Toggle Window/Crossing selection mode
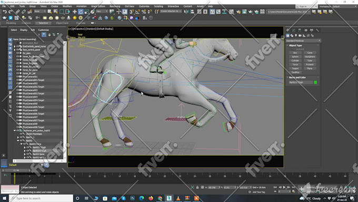Image resolution: width=358 pixels, height=202 pixels. [x=68, y=12]
